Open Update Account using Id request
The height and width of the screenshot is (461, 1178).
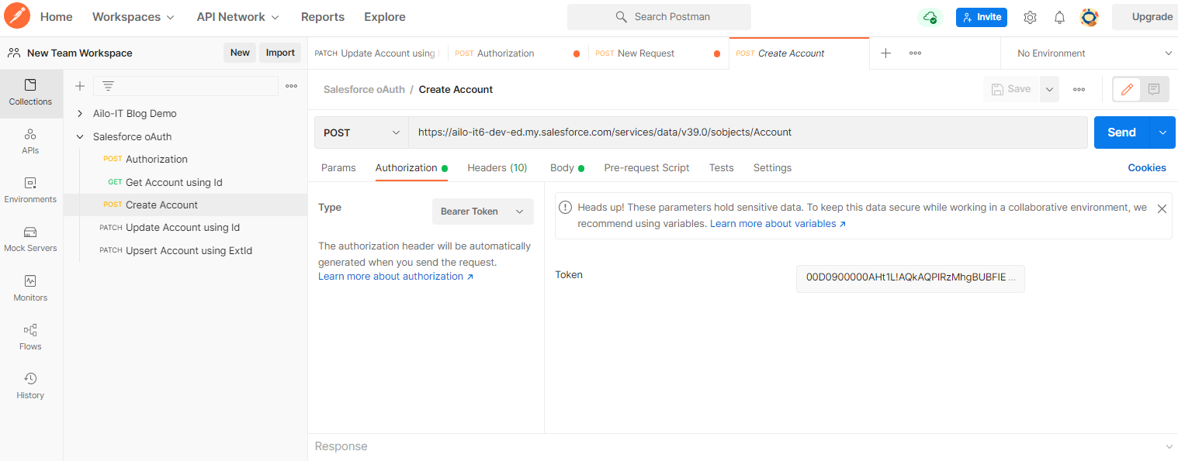[x=185, y=228]
